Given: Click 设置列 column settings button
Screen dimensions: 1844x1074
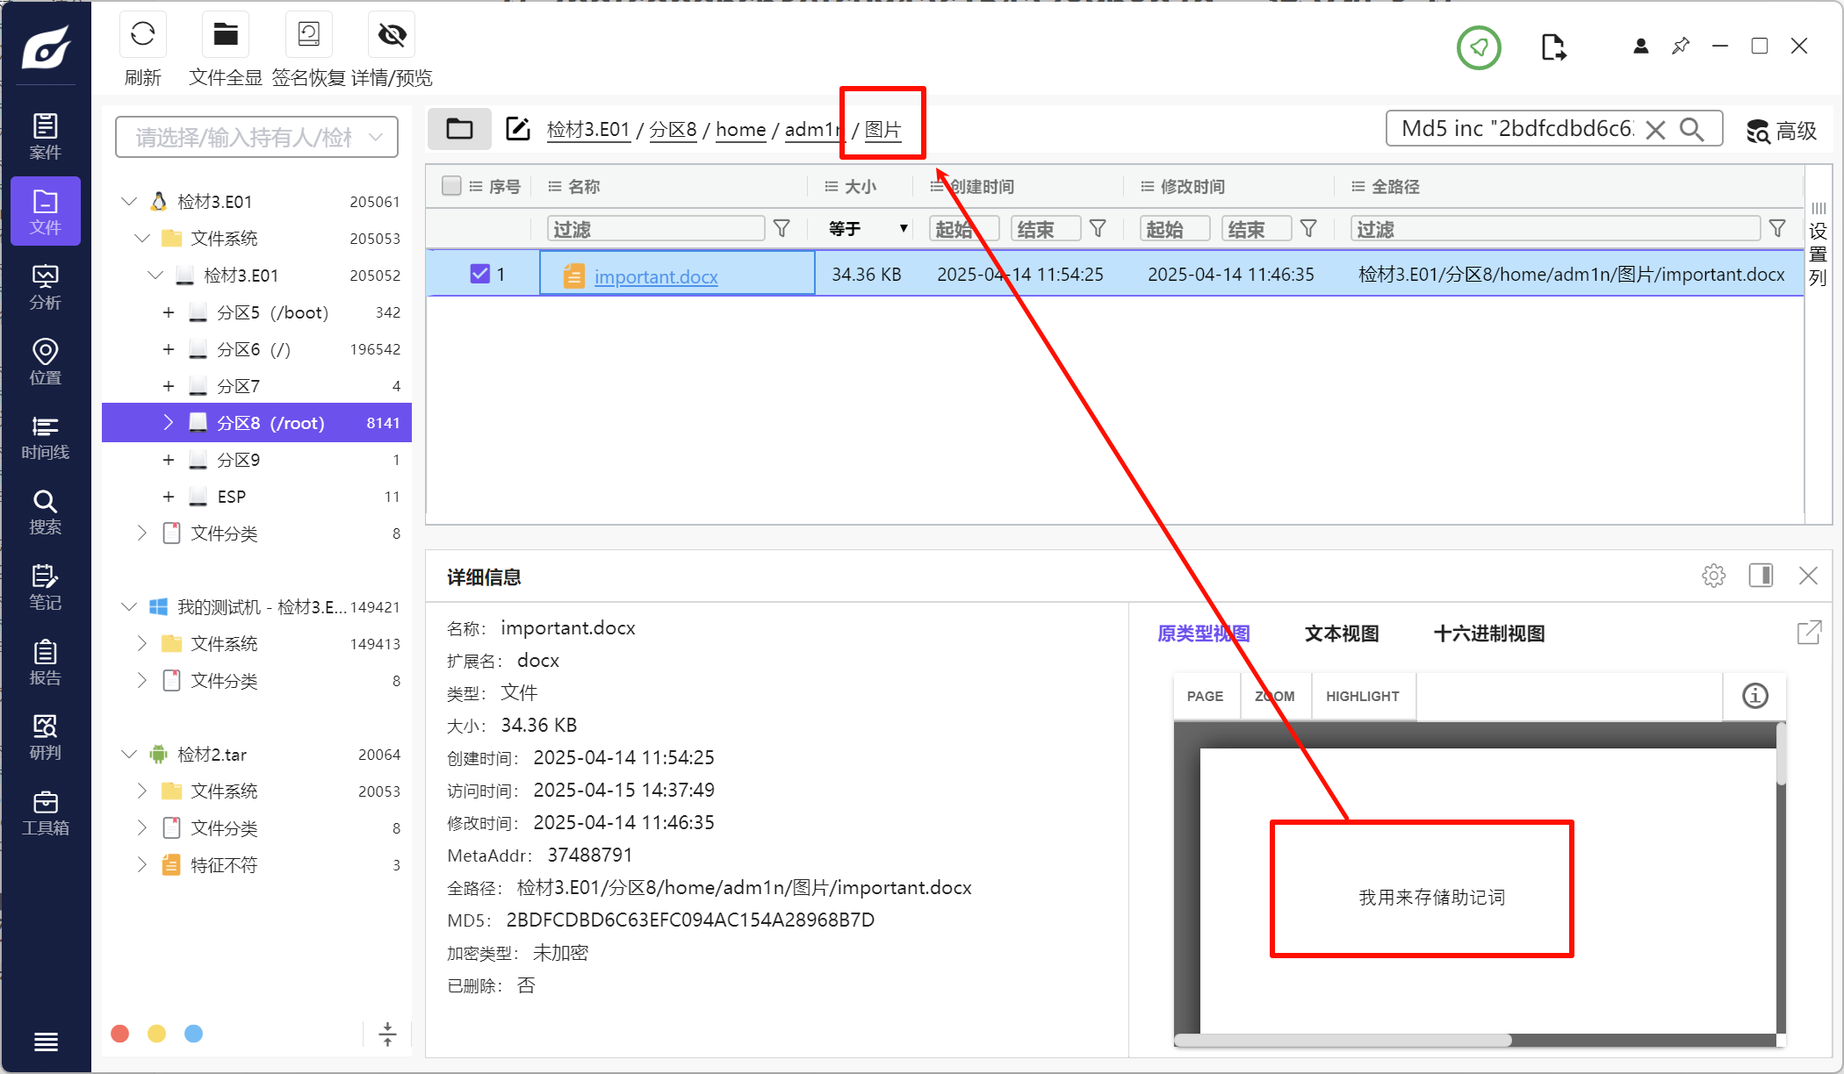Looking at the screenshot, I should pyautogui.click(x=1819, y=245).
